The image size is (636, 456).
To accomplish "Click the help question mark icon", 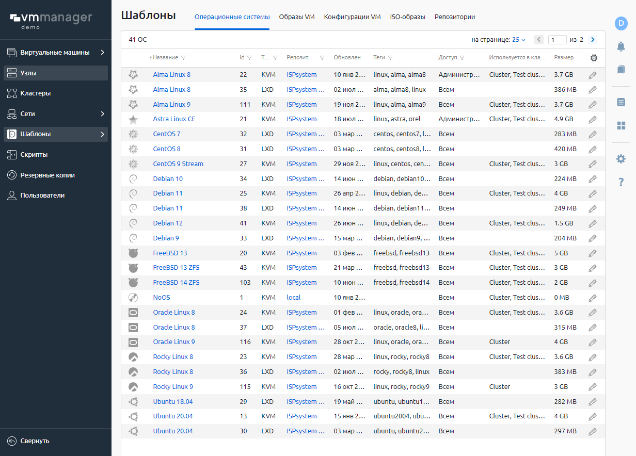I will pos(621,182).
